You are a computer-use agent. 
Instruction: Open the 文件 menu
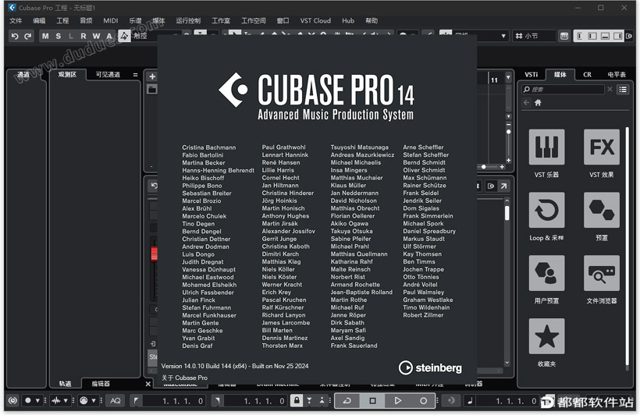click(x=16, y=21)
